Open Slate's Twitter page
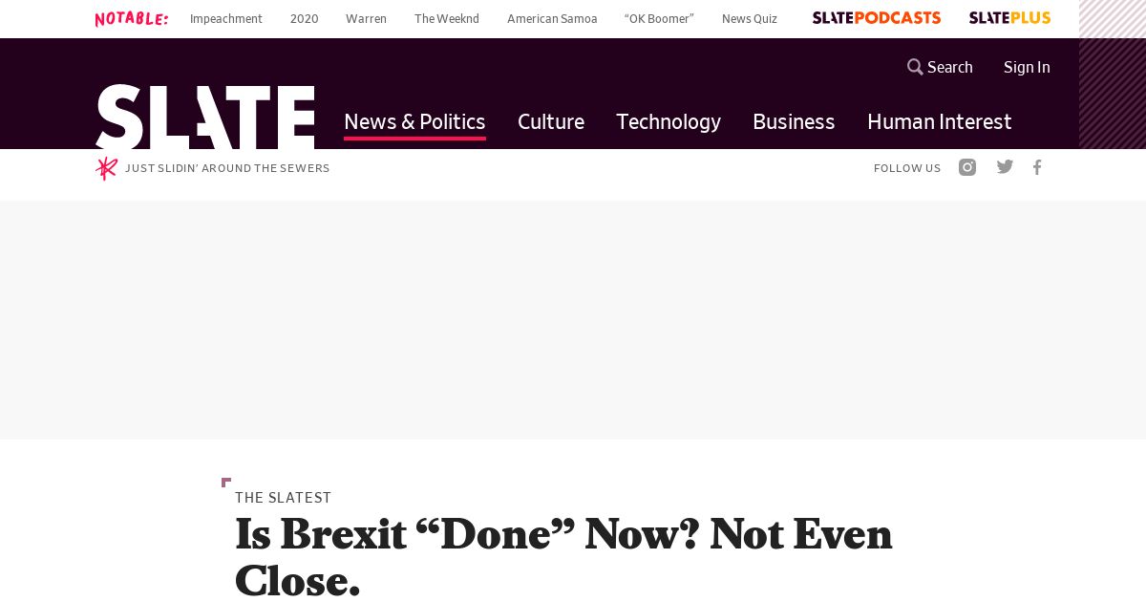This screenshot has width=1146, height=602. [1005, 167]
